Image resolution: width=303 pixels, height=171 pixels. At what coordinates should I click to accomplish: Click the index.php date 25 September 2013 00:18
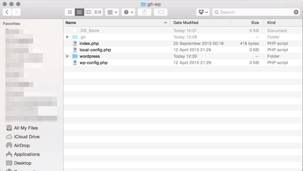click(199, 43)
